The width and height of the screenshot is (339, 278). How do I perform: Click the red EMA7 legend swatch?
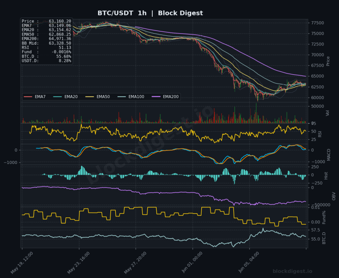point(28,96)
